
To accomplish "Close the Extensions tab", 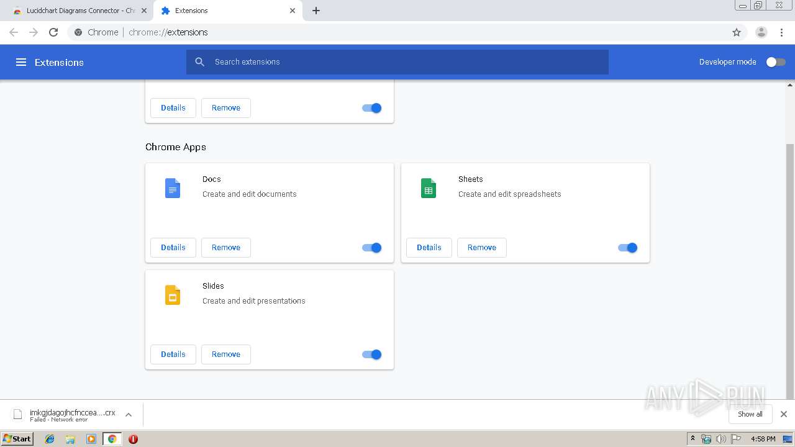I will tap(293, 11).
